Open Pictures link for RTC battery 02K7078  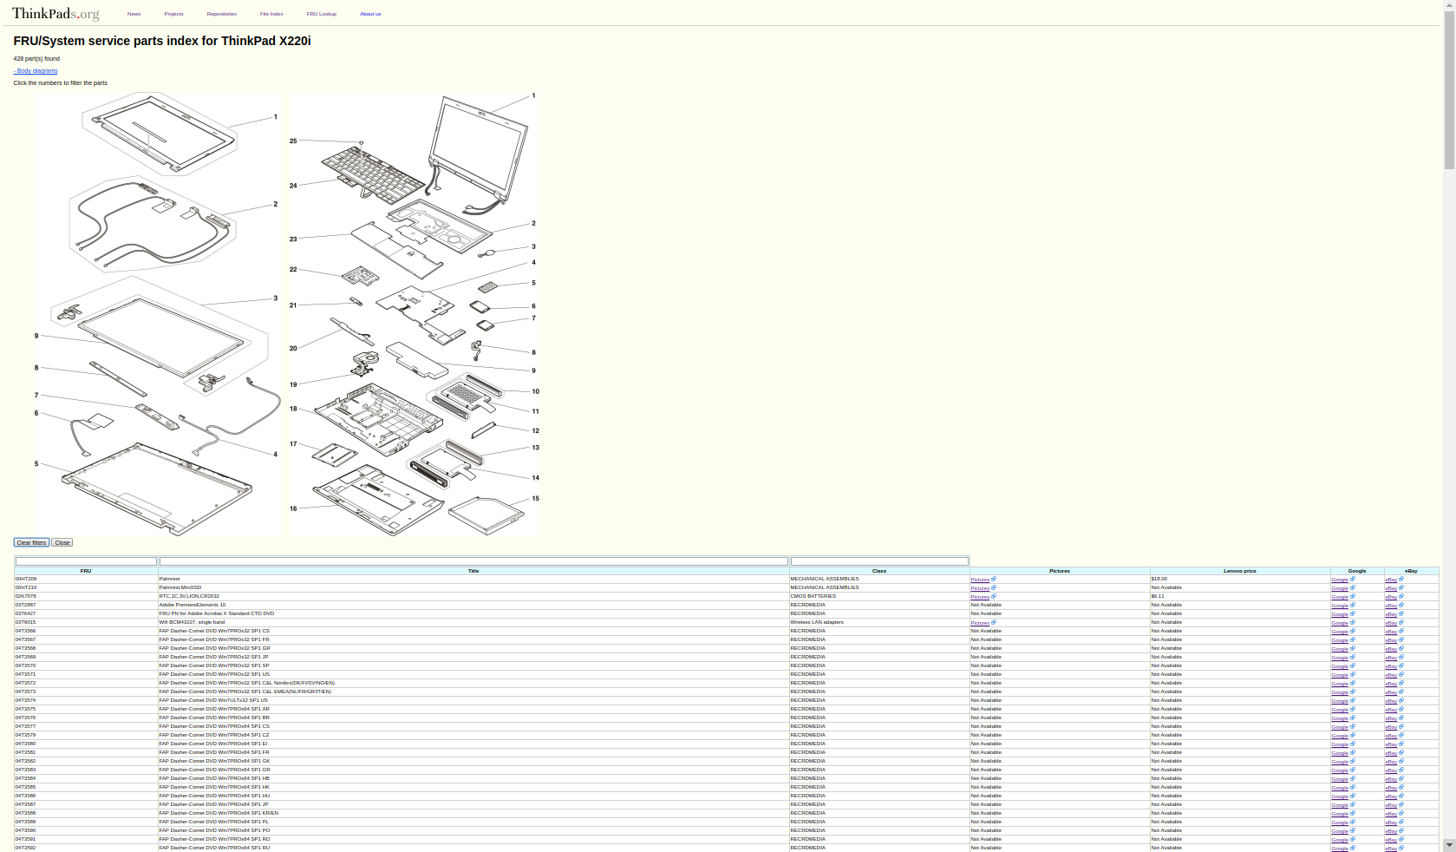[980, 597]
